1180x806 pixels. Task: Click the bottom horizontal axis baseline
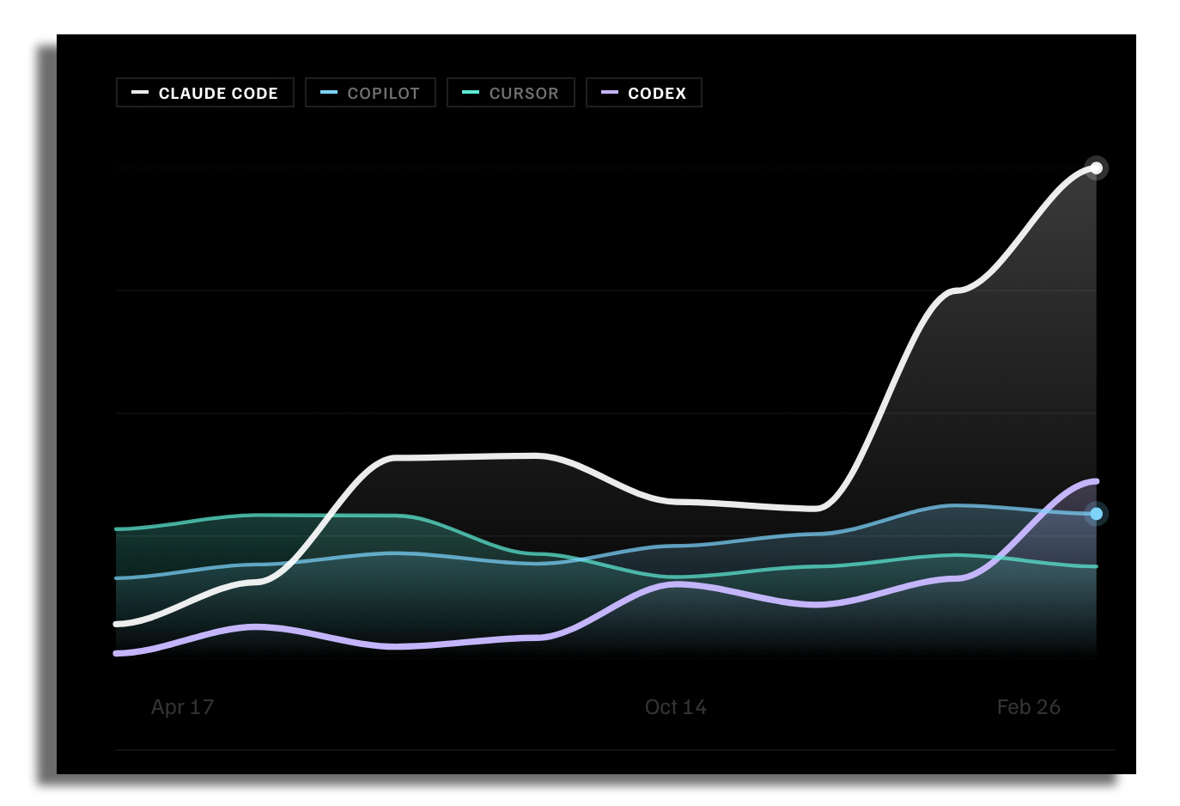click(x=615, y=750)
